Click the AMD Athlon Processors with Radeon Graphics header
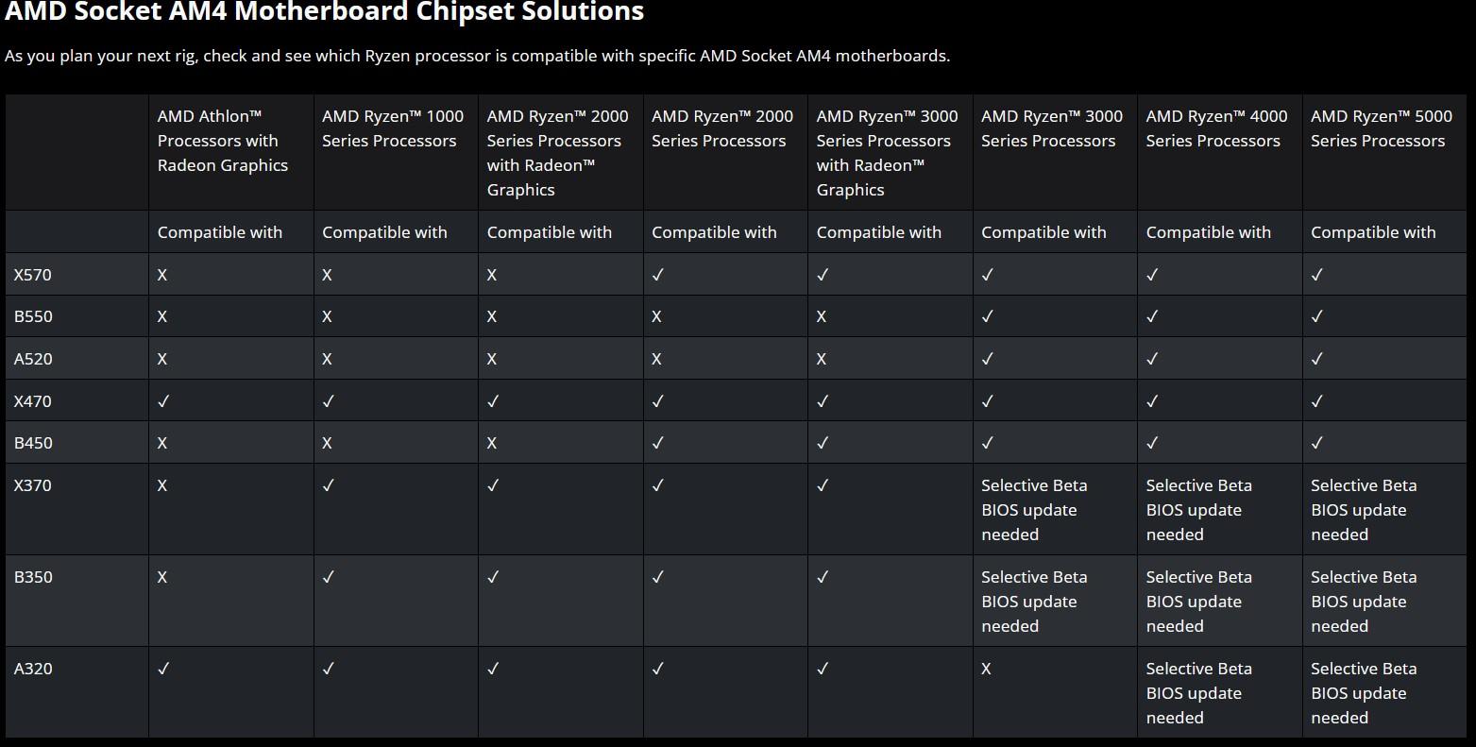 (223, 141)
